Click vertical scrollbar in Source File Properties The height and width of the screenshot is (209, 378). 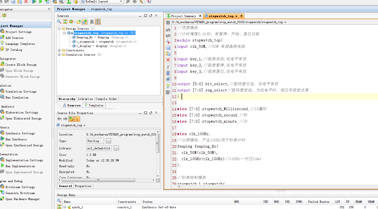(158, 143)
